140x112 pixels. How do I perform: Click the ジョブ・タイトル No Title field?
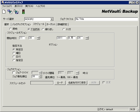point(106,19)
